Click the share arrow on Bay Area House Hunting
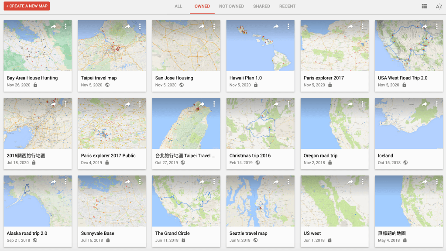 (x=53, y=27)
